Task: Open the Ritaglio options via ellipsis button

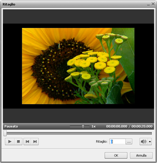Action: pyautogui.click(x=129, y=141)
